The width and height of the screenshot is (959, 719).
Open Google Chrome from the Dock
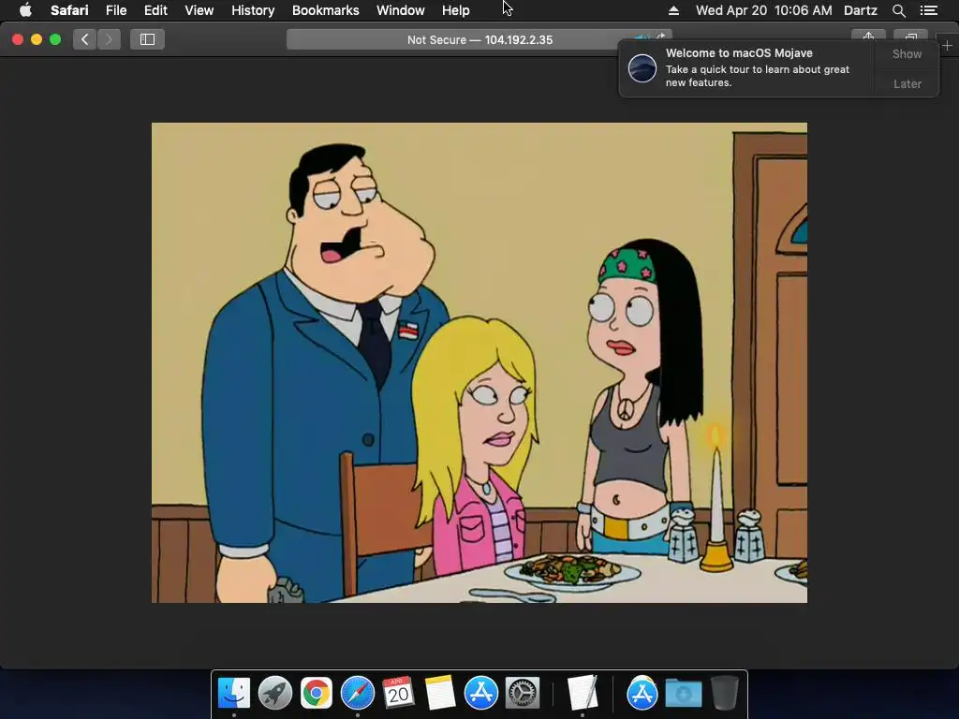[317, 693]
